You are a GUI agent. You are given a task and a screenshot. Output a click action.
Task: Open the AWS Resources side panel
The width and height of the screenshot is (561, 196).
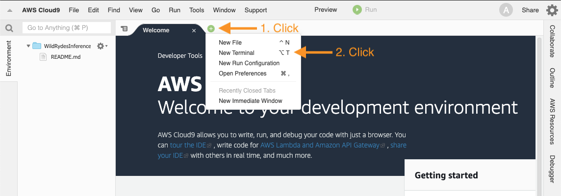(x=552, y=121)
